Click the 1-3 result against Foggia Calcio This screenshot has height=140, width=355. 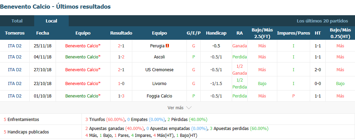pyautogui.click(x=121, y=96)
